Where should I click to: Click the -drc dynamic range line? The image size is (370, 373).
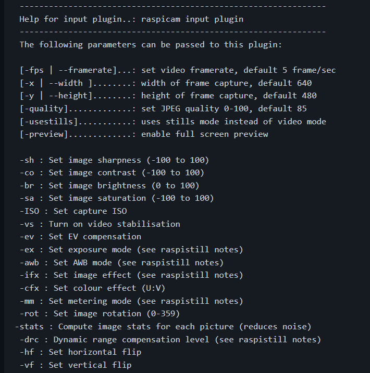pyautogui.click(x=170, y=340)
